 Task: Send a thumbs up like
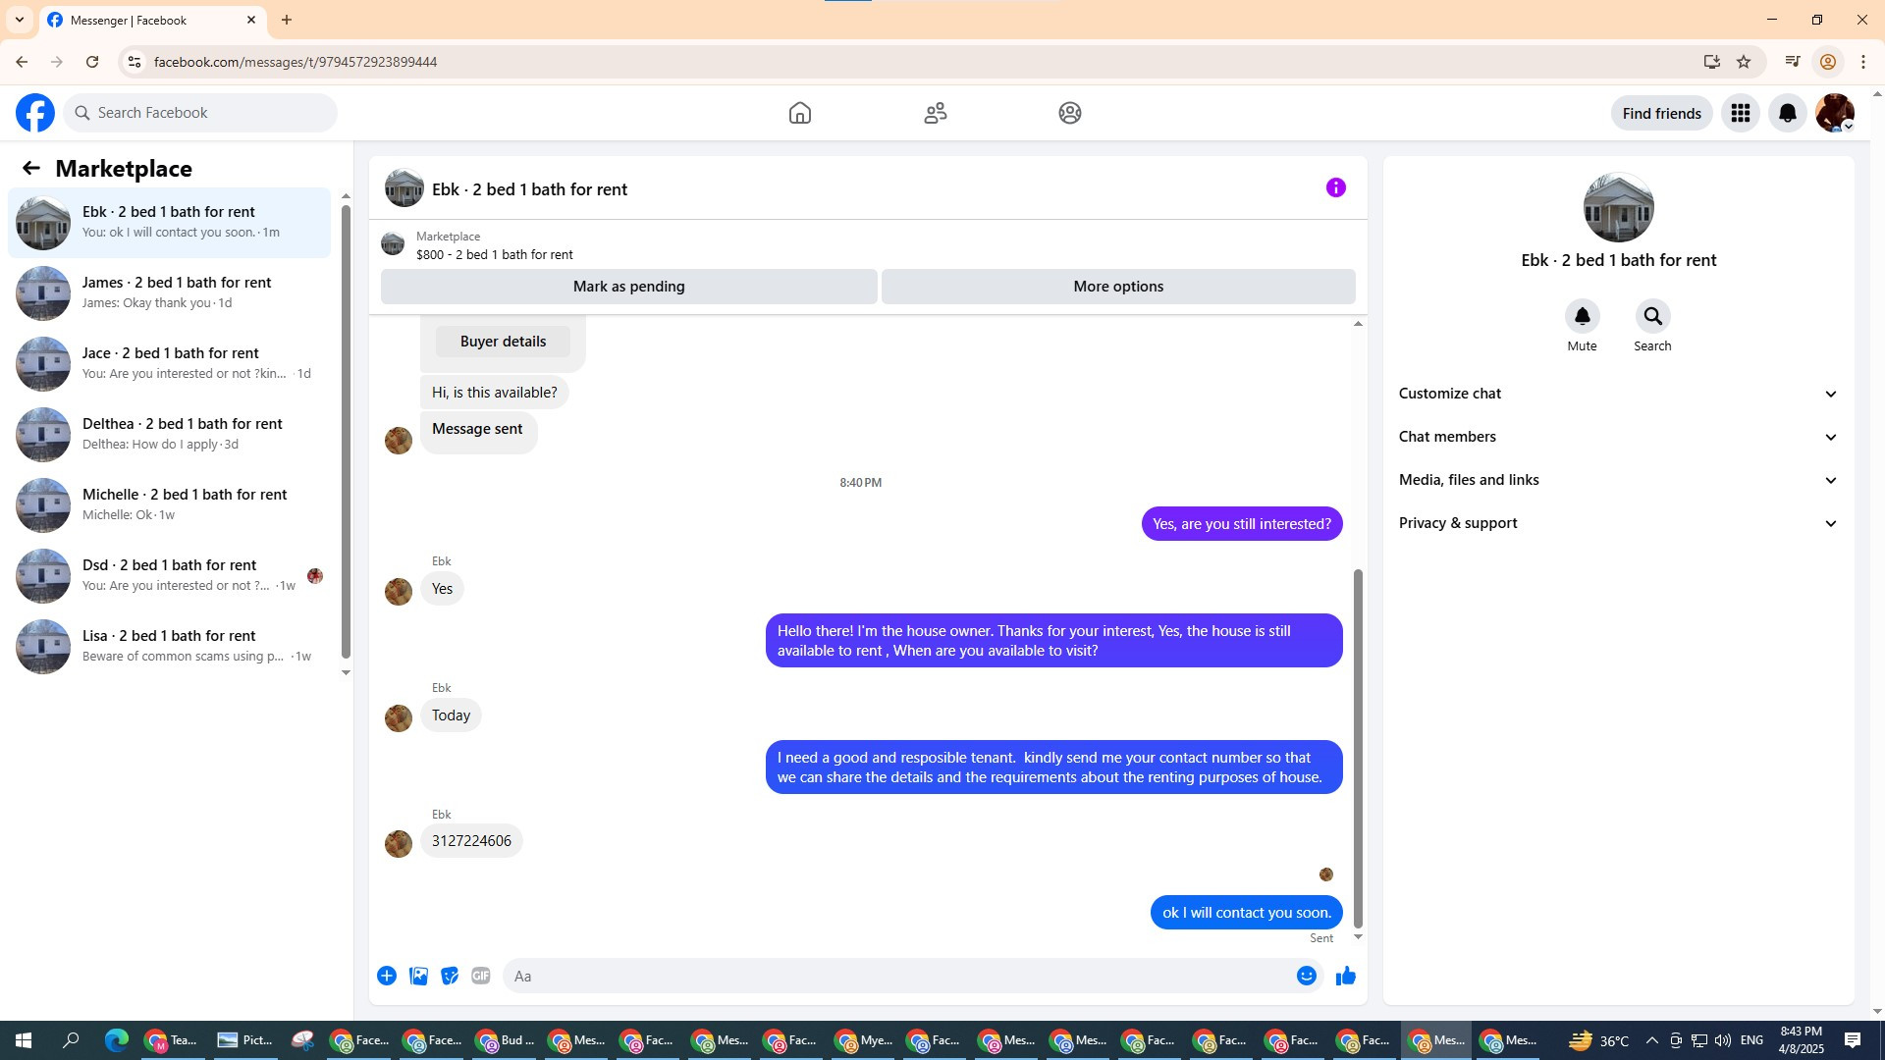click(1345, 976)
